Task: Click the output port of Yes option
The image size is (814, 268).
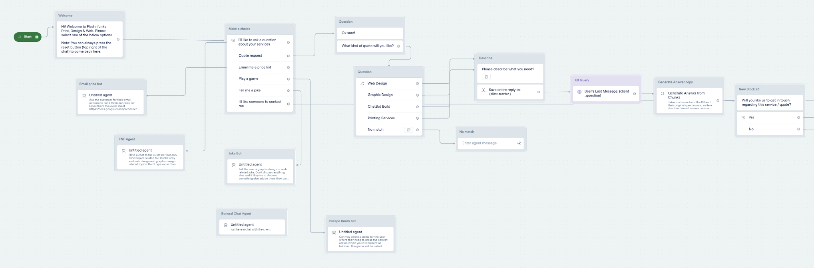Action: tap(799, 118)
